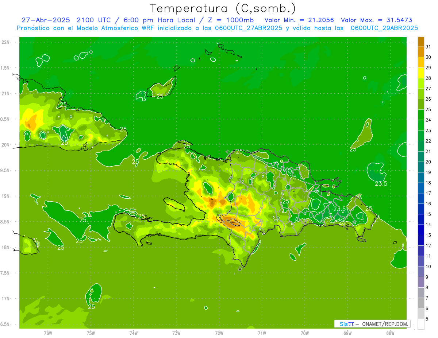The width and height of the screenshot is (438, 338).
Task: Click the 71W longitude axis label
Action: (262, 333)
